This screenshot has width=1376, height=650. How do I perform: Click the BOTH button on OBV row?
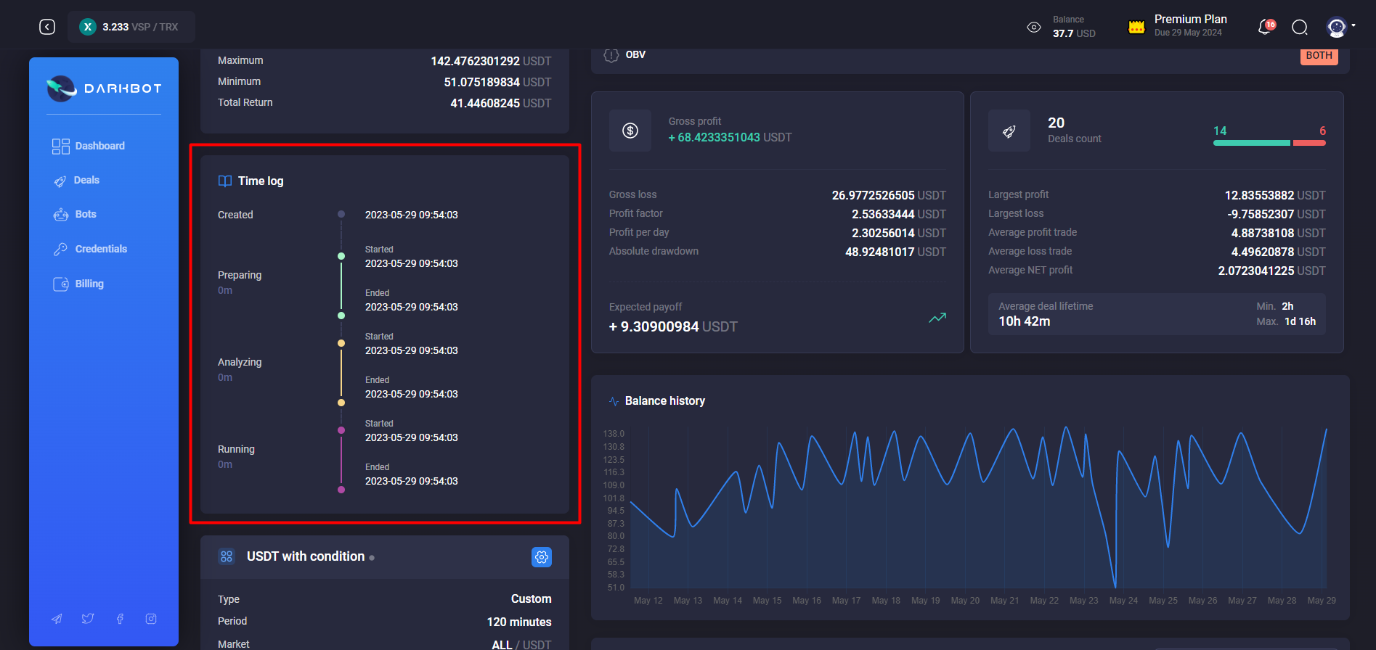pyautogui.click(x=1319, y=56)
